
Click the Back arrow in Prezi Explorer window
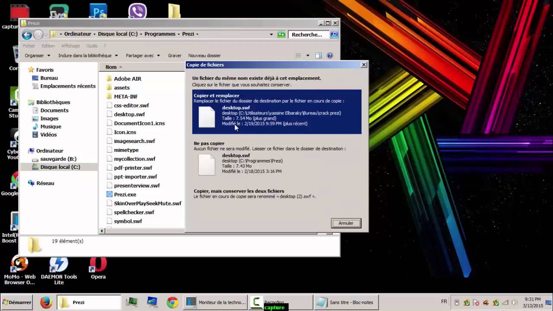(27, 35)
